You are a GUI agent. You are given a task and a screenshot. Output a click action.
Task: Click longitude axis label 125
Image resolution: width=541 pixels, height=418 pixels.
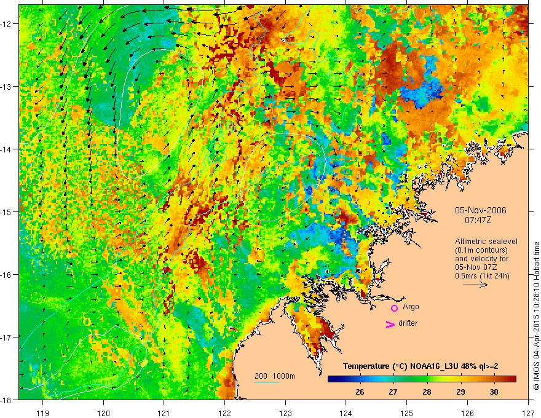point(407,413)
